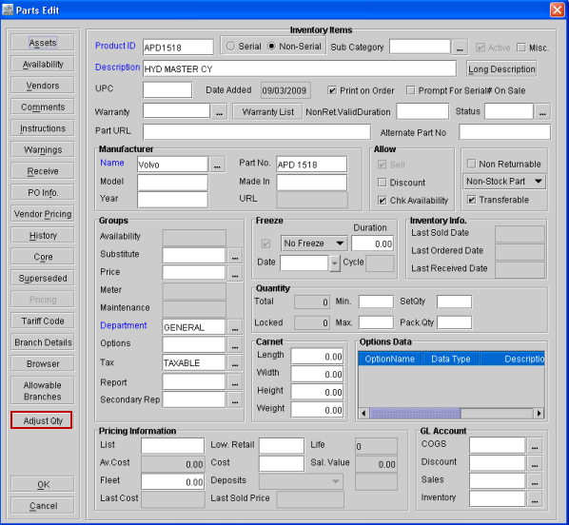Select the Non-Serial radio button
The height and width of the screenshot is (525, 569).
pos(271,47)
